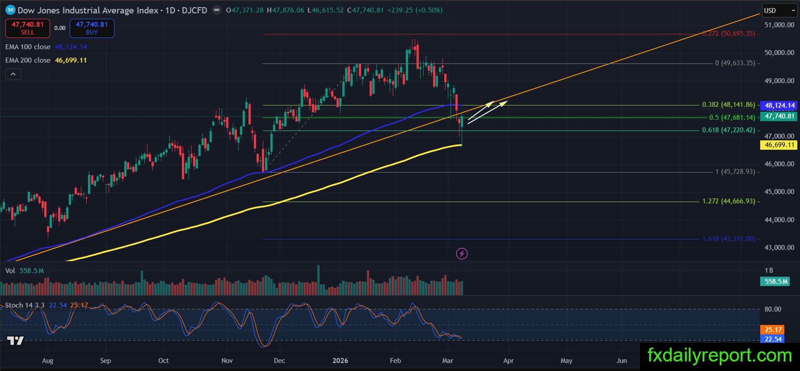Click the Sep label on the time axis
The width and height of the screenshot is (800, 371).
(105, 361)
